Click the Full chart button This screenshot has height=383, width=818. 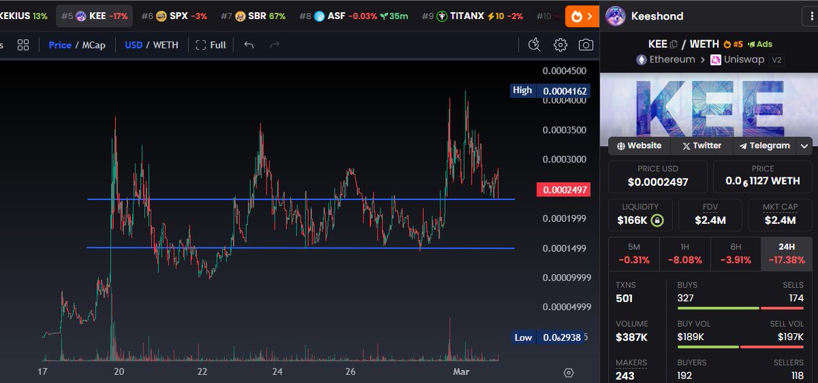point(211,45)
